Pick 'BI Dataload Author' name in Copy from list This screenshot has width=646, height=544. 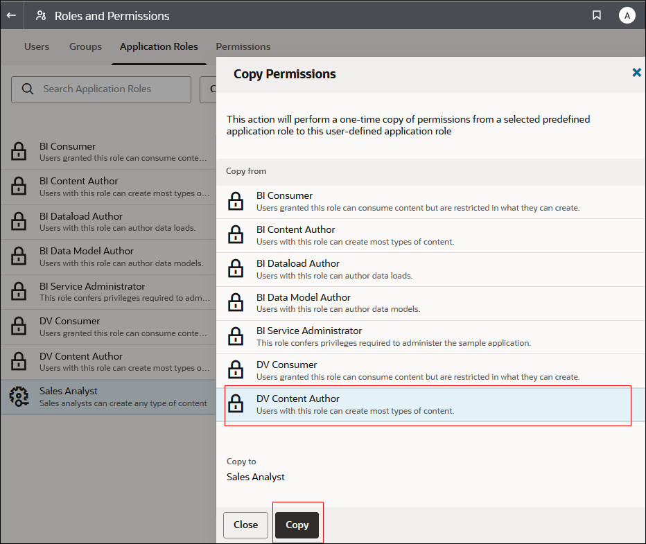pyautogui.click(x=298, y=263)
